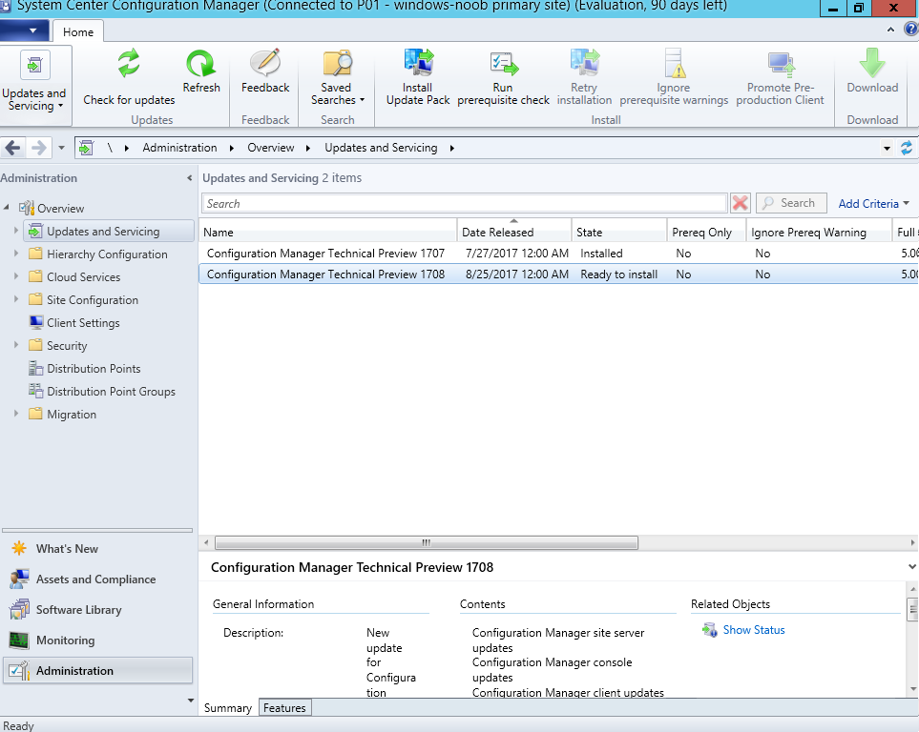This screenshot has height=732, width=919.
Task: Open the Add Criteria dropdown
Action: tap(873, 203)
